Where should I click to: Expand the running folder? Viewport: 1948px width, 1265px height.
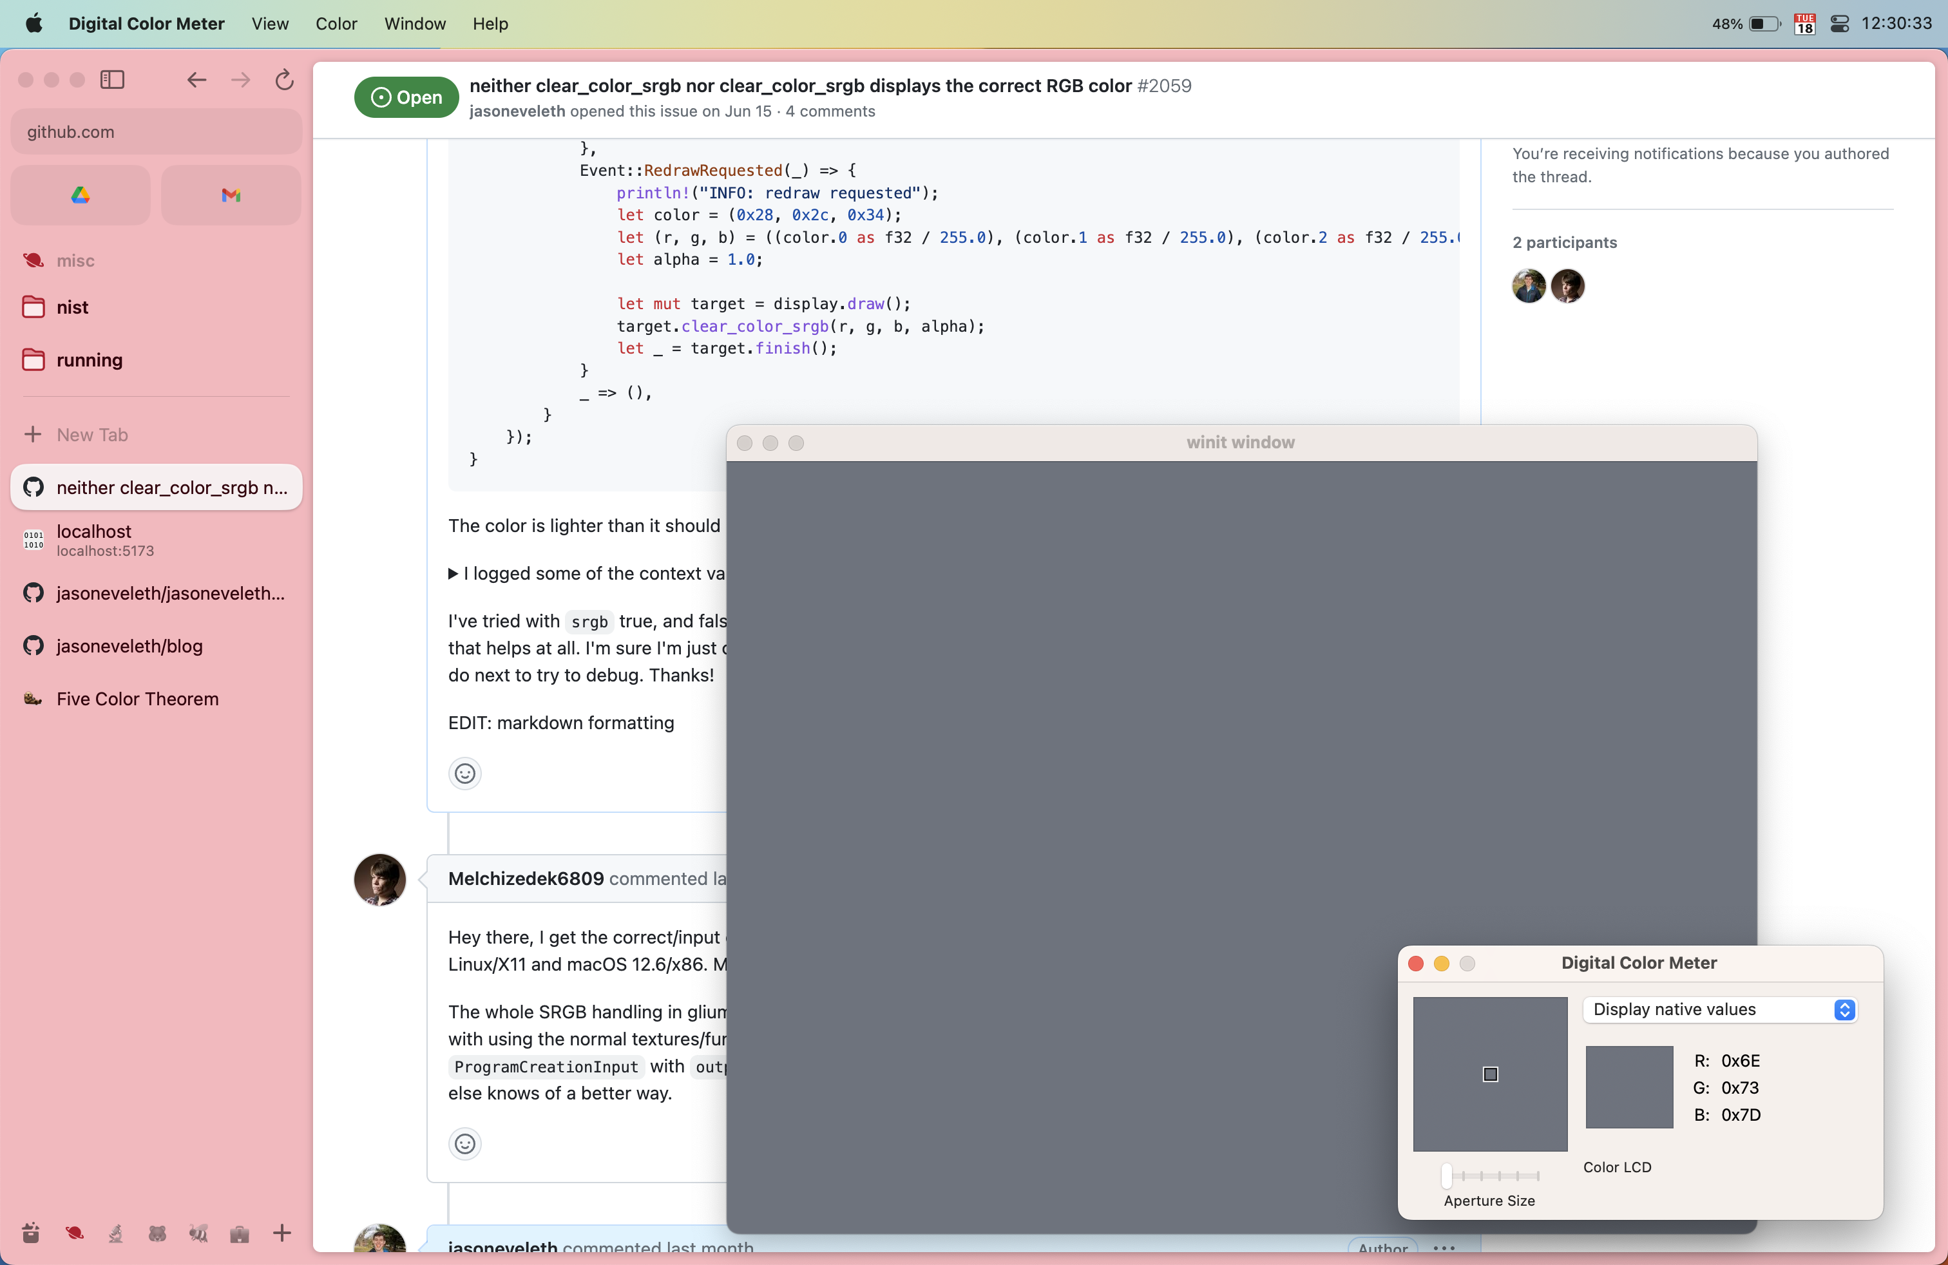pyautogui.click(x=88, y=360)
